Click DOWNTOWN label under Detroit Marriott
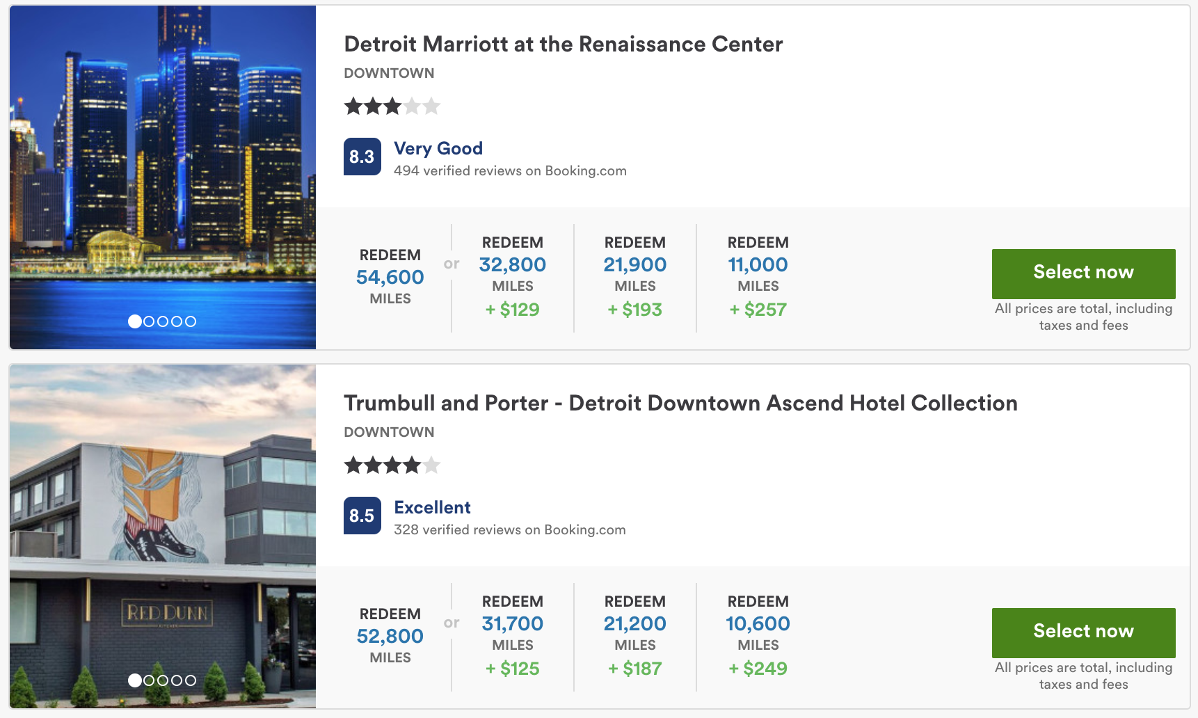This screenshot has width=1198, height=718. [389, 73]
